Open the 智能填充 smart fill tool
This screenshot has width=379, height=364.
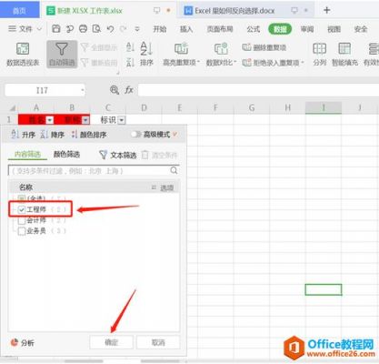click(344, 55)
